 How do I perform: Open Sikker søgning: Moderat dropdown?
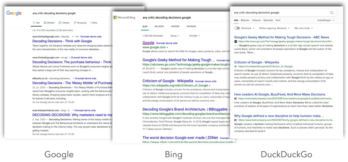pos(274,28)
